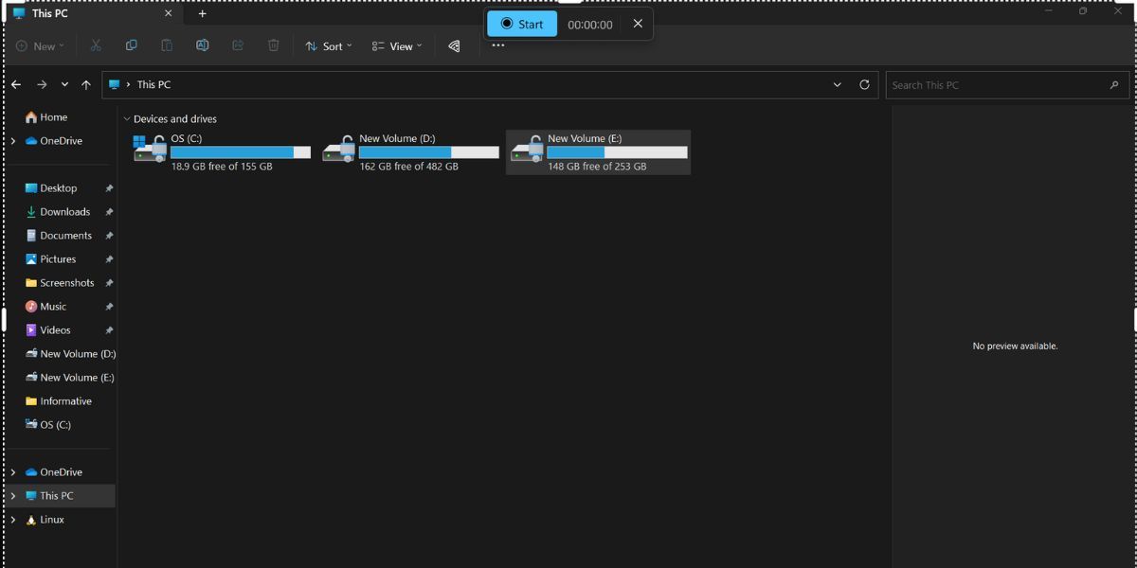Open the Sort dropdown
This screenshot has height=568, width=1137.
[x=328, y=45]
